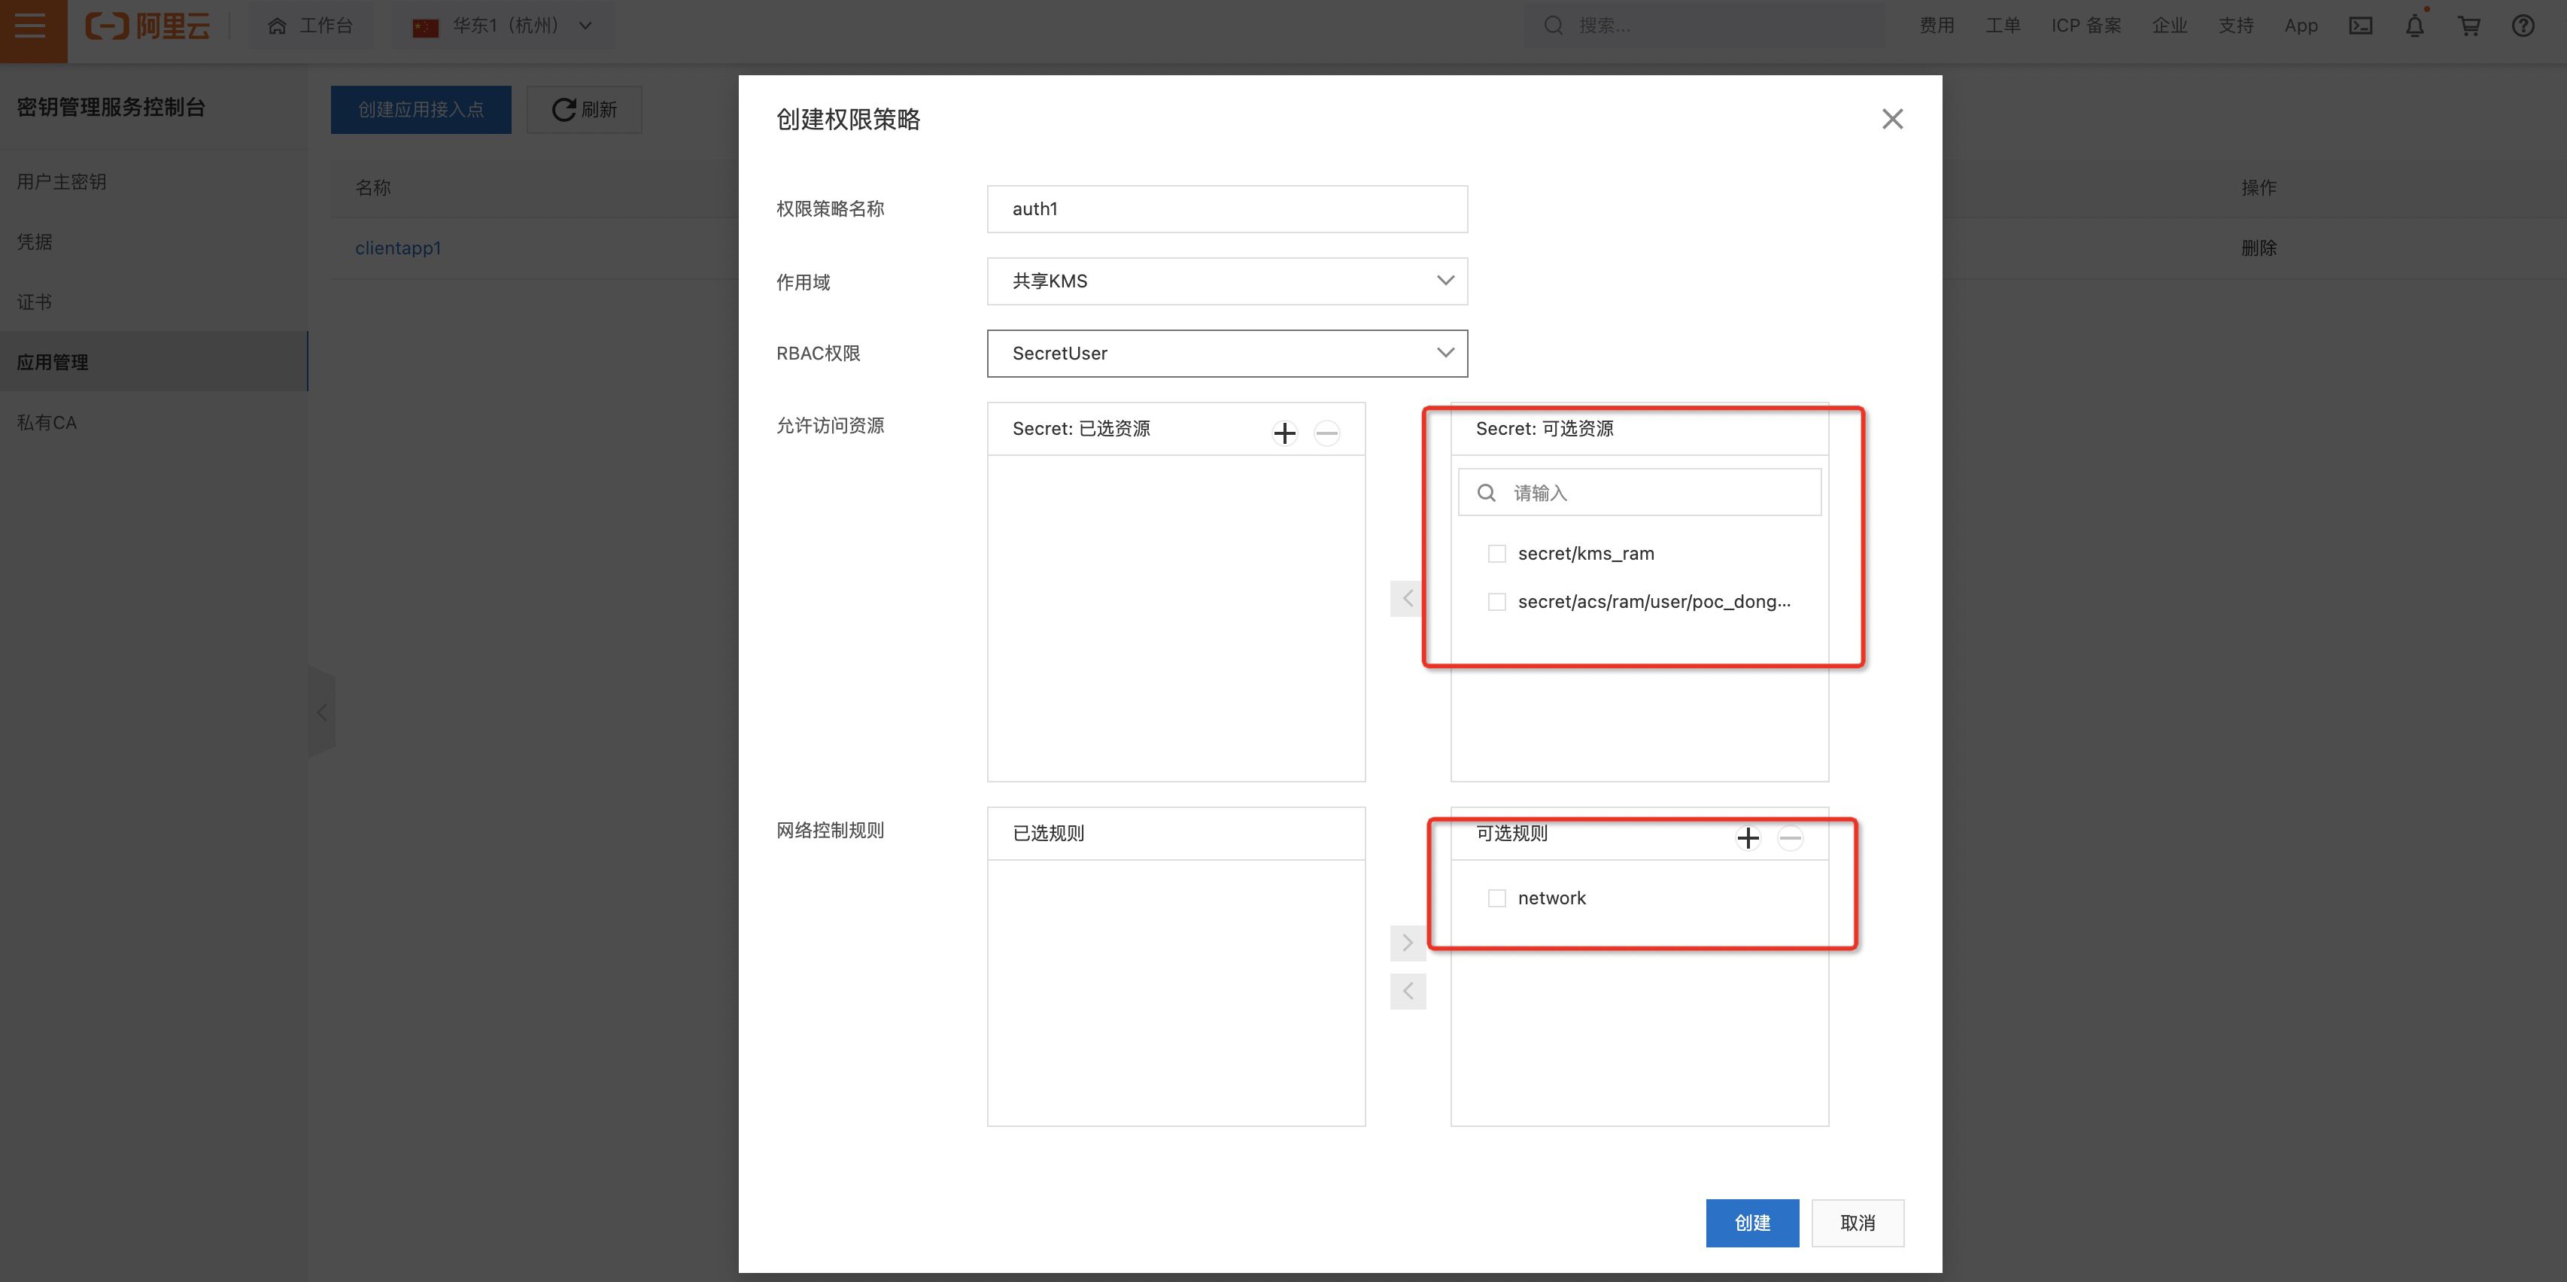Expand the 华东1（杭州）region selector
Viewport: 2567px width, 1282px height.
(x=504, y=26)
